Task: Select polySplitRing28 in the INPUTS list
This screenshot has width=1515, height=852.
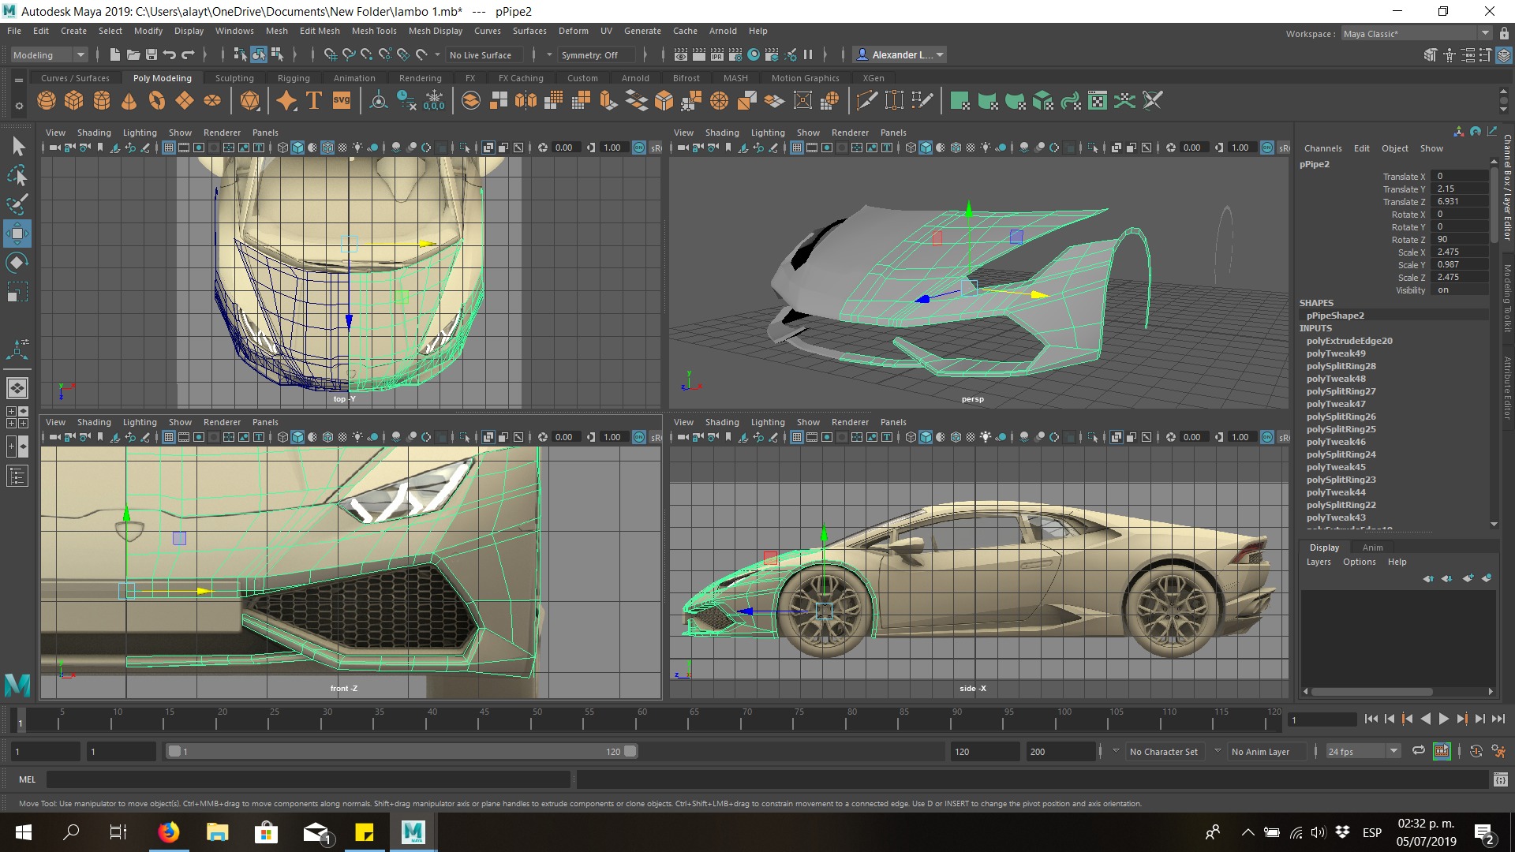Action: pos(1341,366)
